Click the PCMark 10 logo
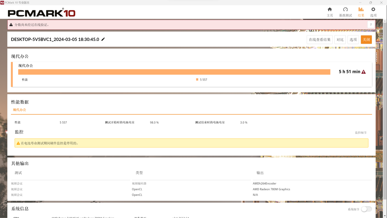This screenshot has width=387, height=218. (42, 13)
